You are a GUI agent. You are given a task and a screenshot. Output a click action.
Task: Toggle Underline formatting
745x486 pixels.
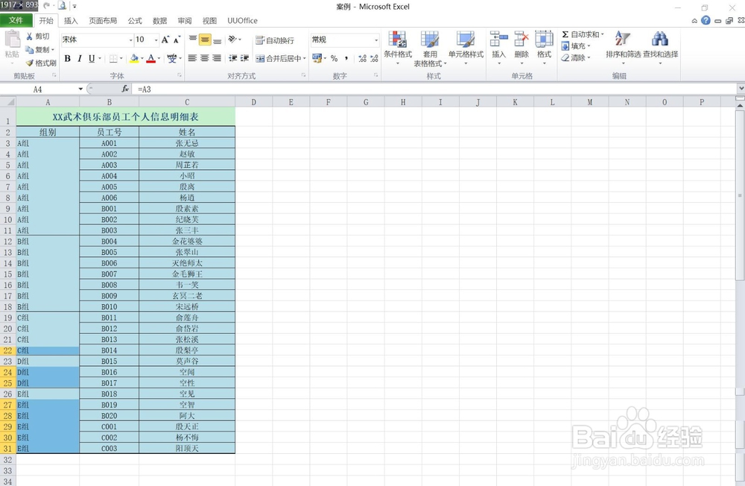[x=91, y=58]
